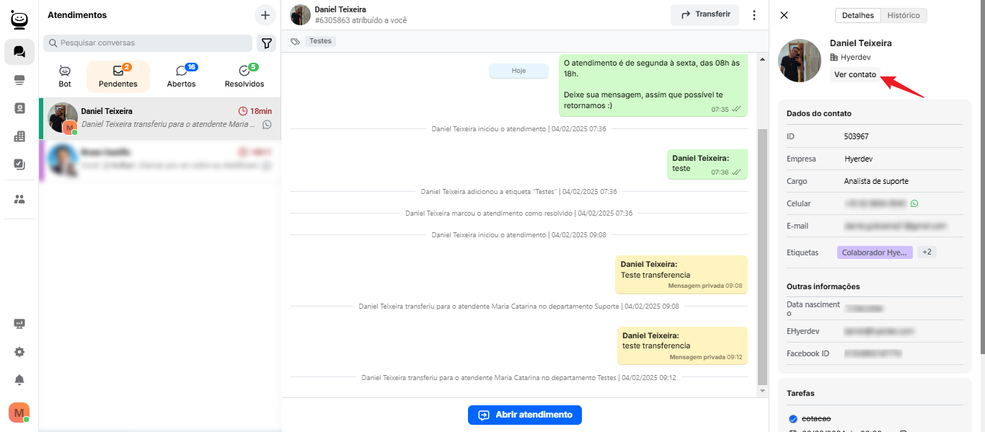Close the contact details panel with the X
Viewport: 985px width, 432px height.
click(x=785, y=15)
